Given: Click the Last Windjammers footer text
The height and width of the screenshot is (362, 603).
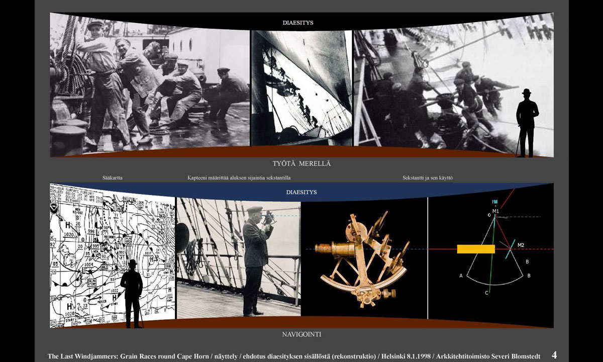Looking at the screenshot, I should pos(294,356).
